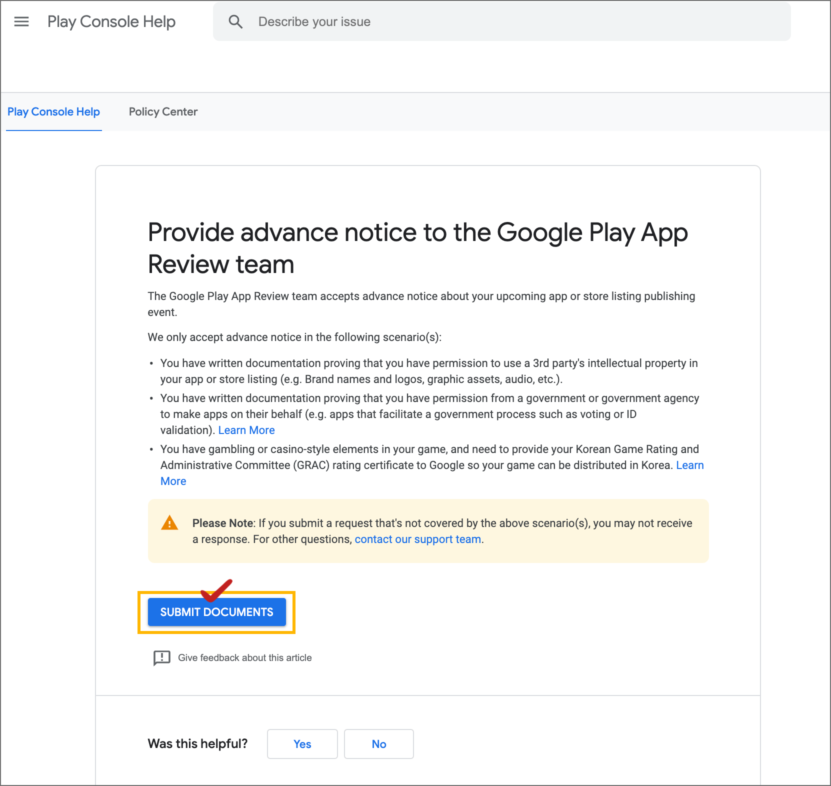Click the "Provide advance notice" article heading
Viewport: 831px width, 786px height.
[x=417, y=248]
